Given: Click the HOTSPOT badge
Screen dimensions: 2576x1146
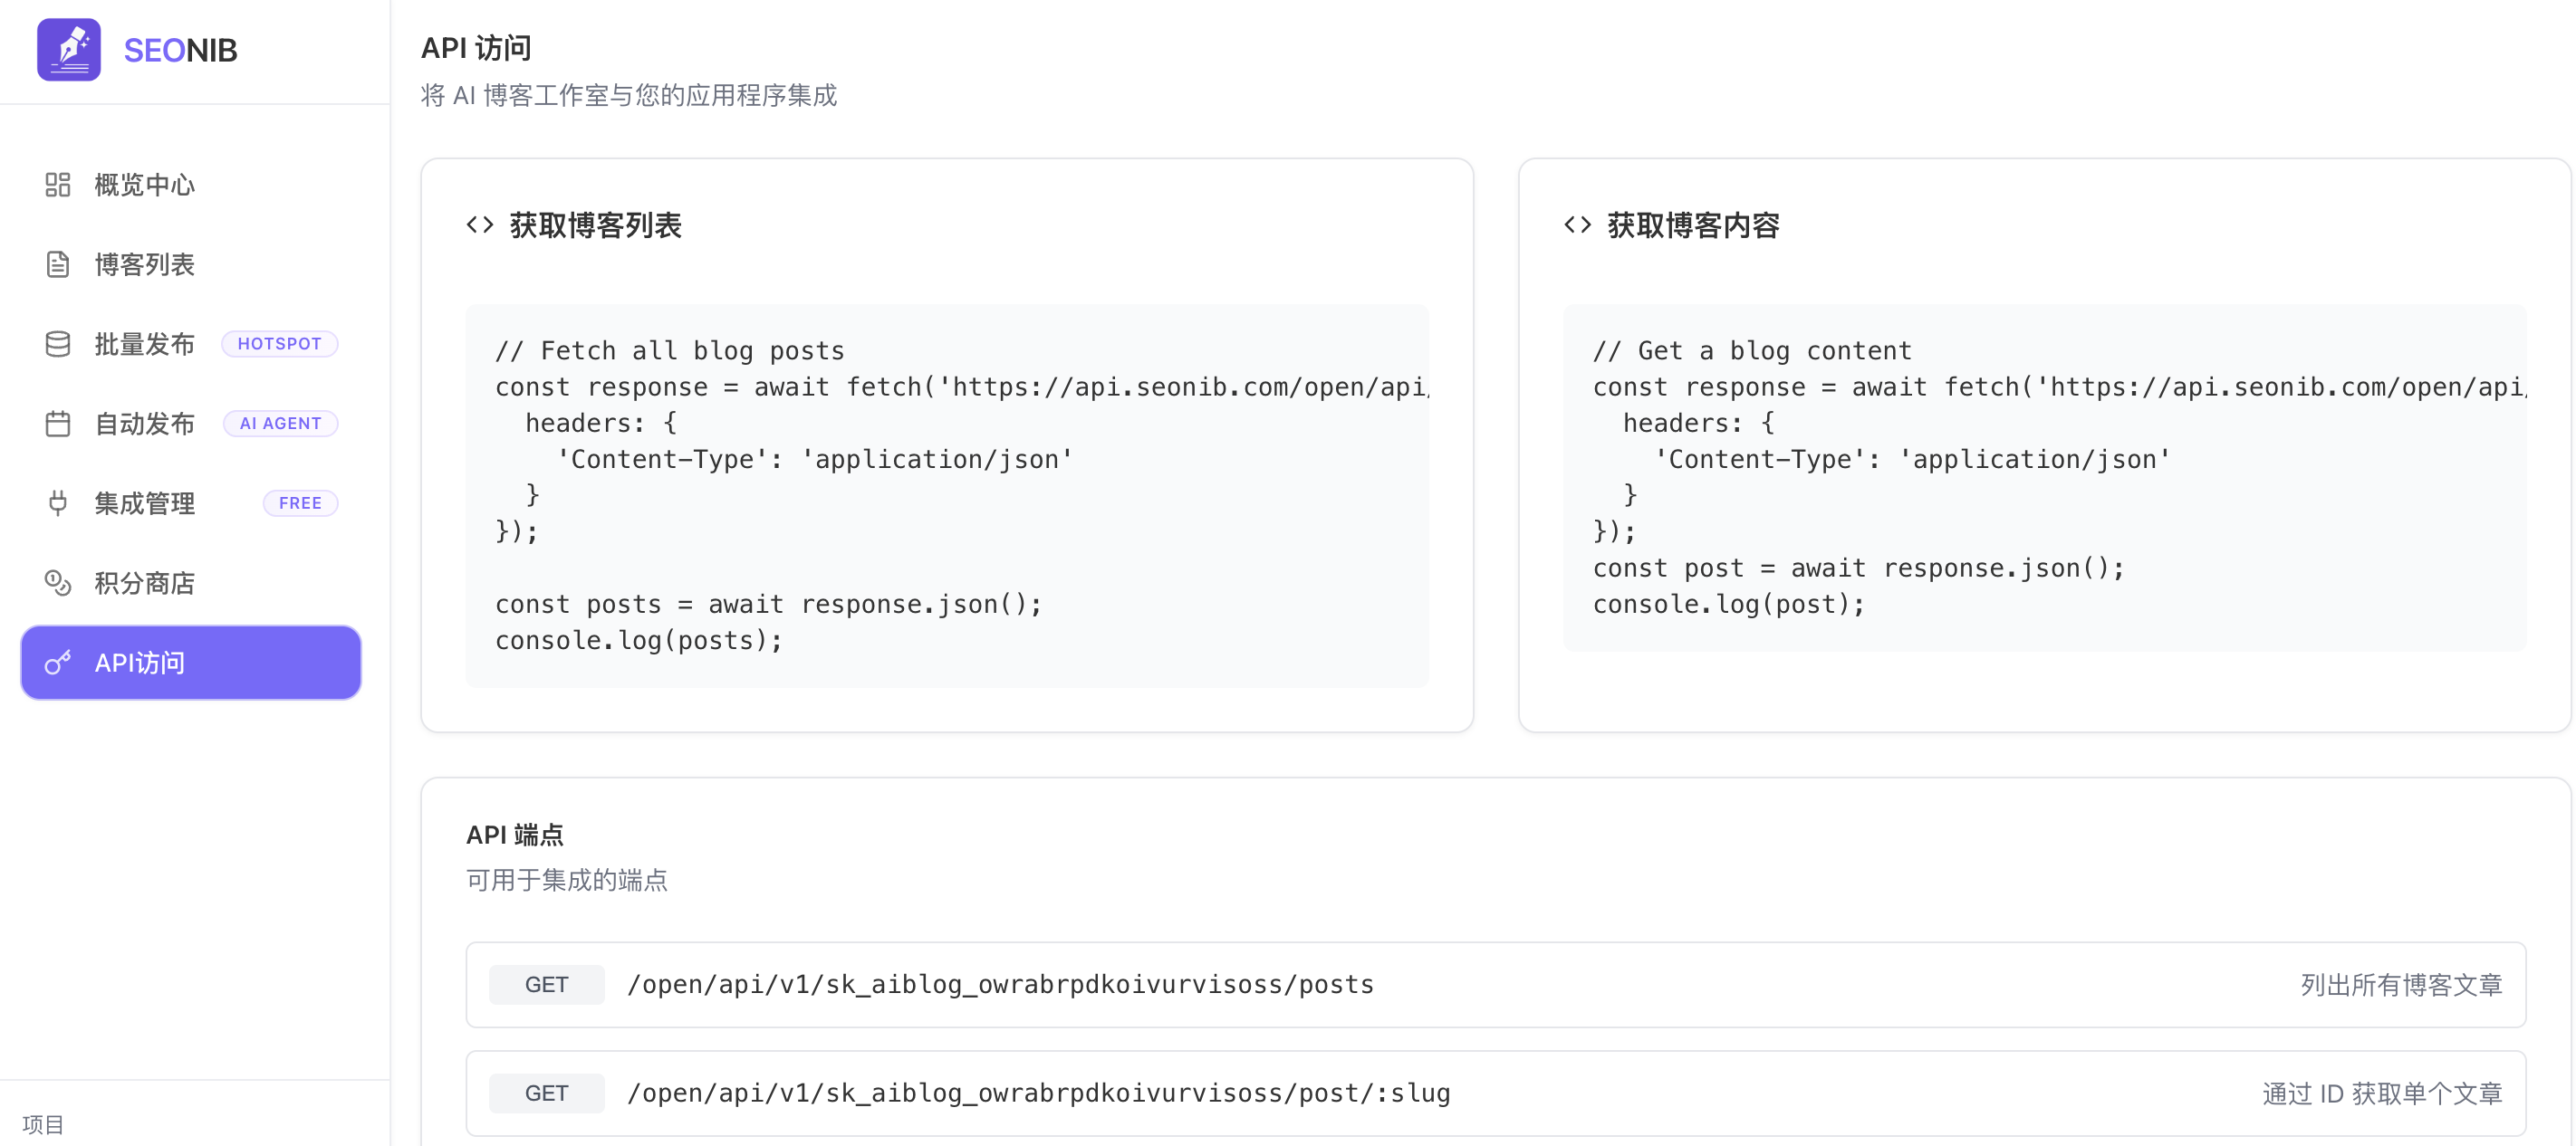Looking at the screenshot, I should pyautogui.click(x=279, y=344).
